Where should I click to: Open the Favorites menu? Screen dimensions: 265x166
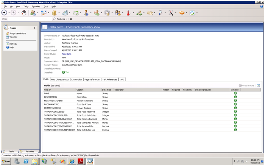[36, 6]
